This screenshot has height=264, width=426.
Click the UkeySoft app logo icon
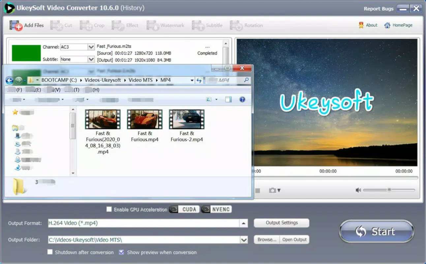pyautogui.click(x=9, y=8)
